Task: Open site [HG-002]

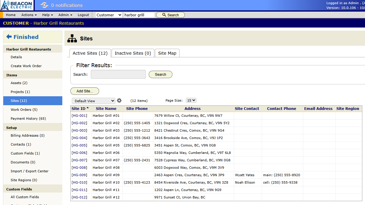Action: tap(80, 123)
